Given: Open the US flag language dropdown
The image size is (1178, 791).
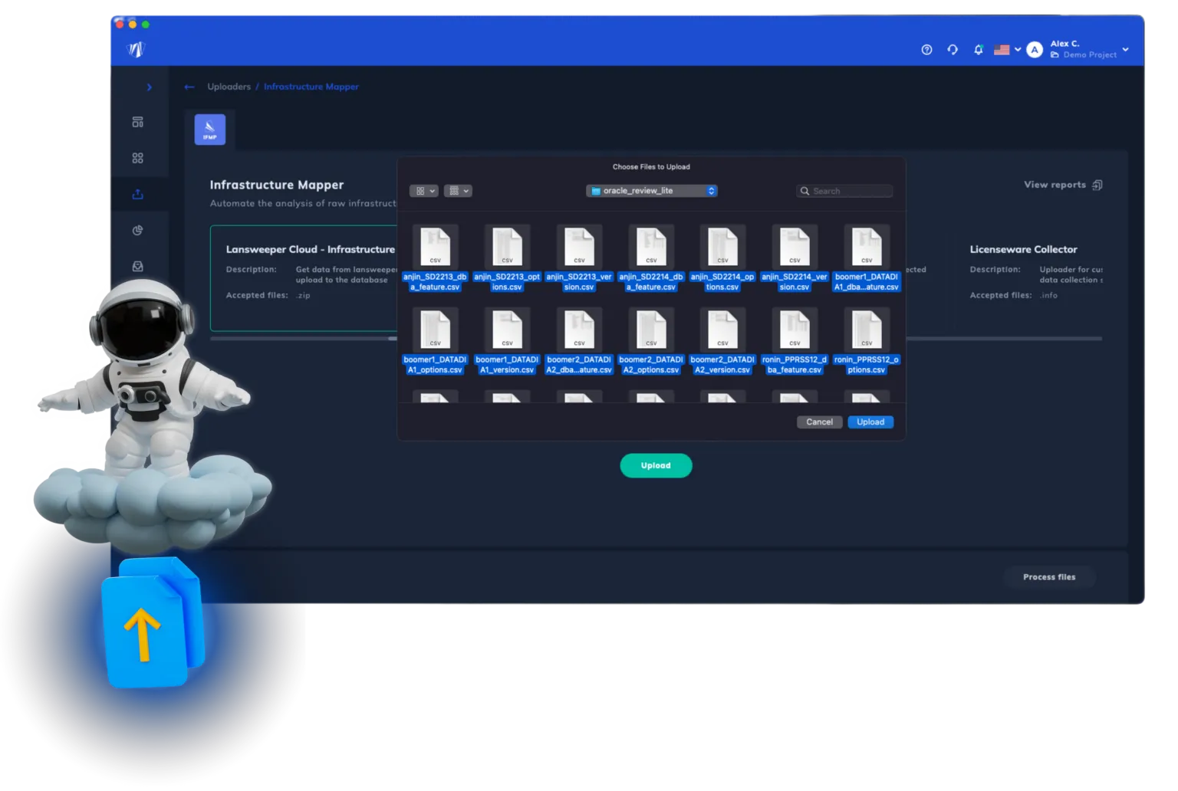Looking at the screenshot, I should pyautogui.click(x=1007, y=50).
